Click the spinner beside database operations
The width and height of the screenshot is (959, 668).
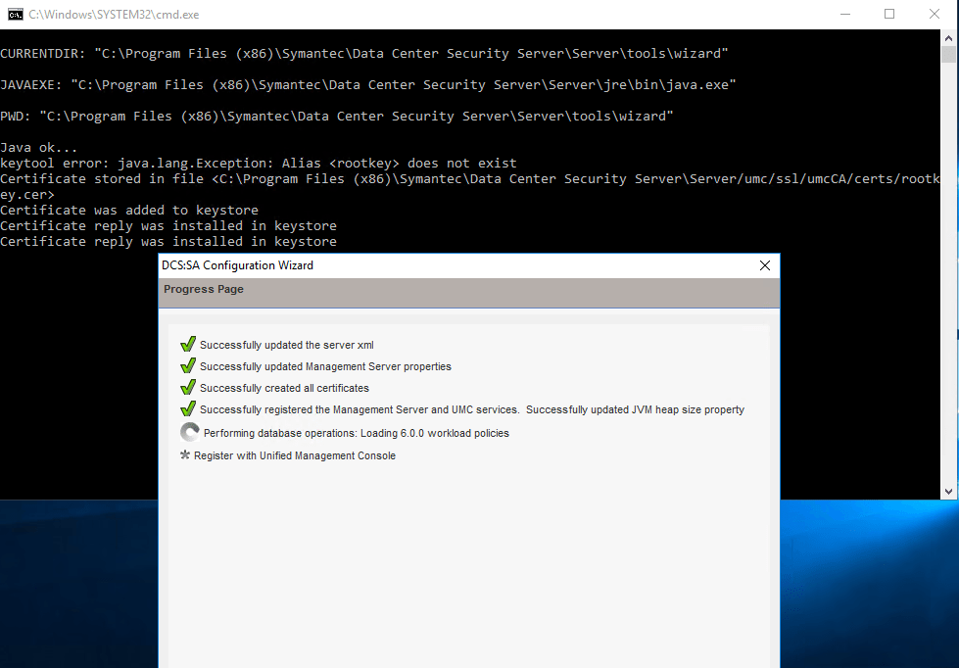pyautogui.click(x=190, y=433)
